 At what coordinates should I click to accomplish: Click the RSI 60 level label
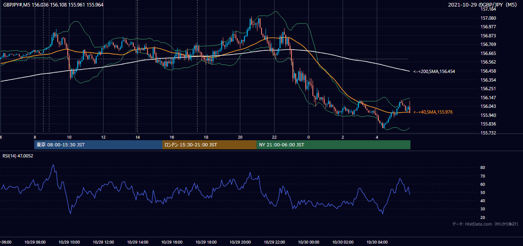pyautogui.click(x=482, y=184)
